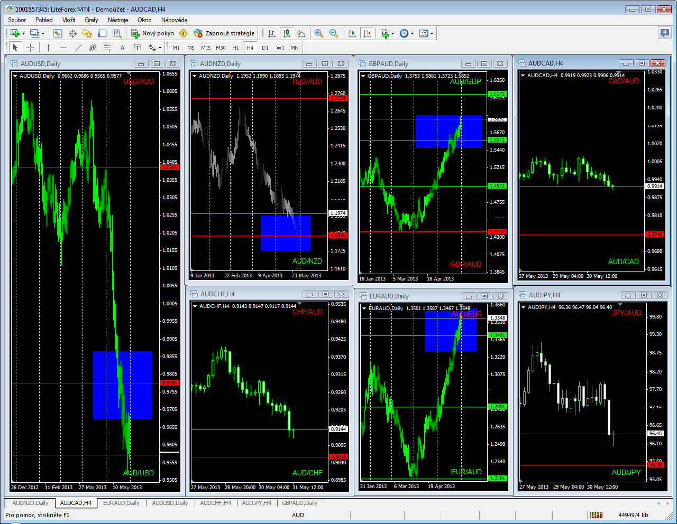Open the AUDUSD chart triangle menu

[15, 76]
